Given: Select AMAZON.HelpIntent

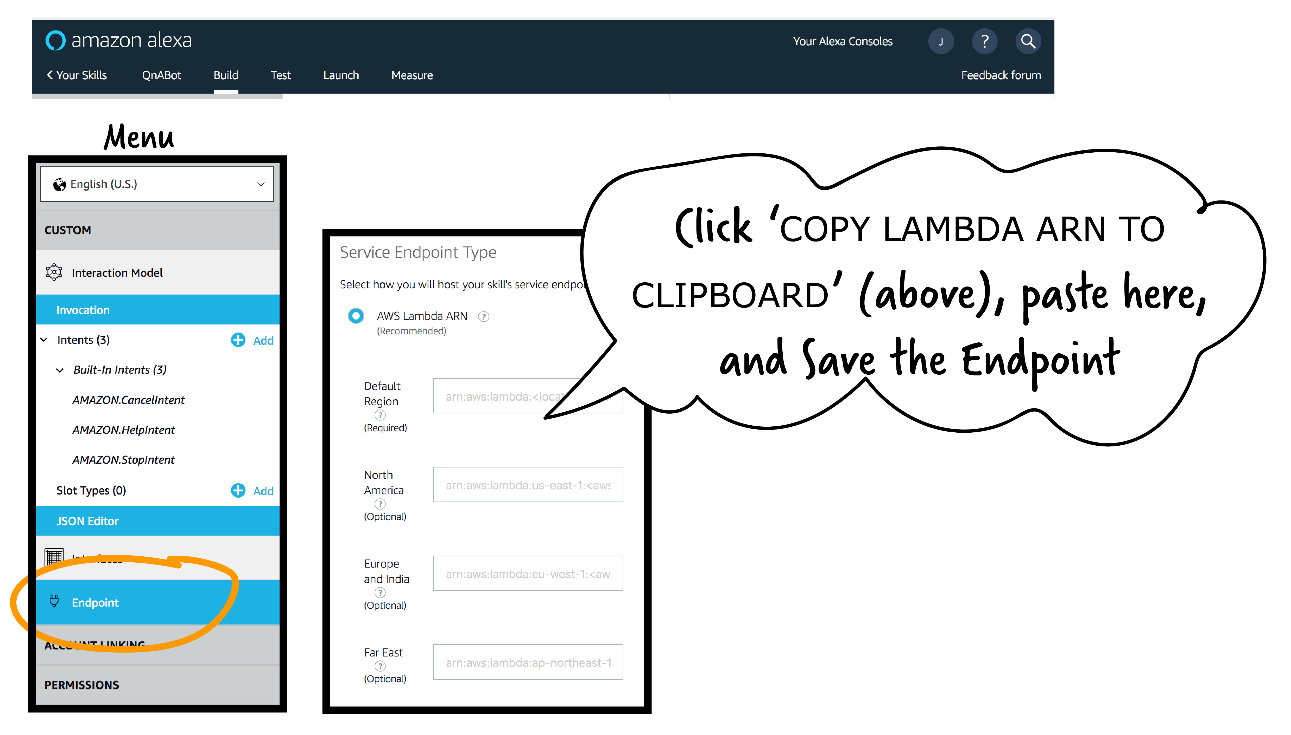Looking at the screenshot, I should tap(123, 430).
